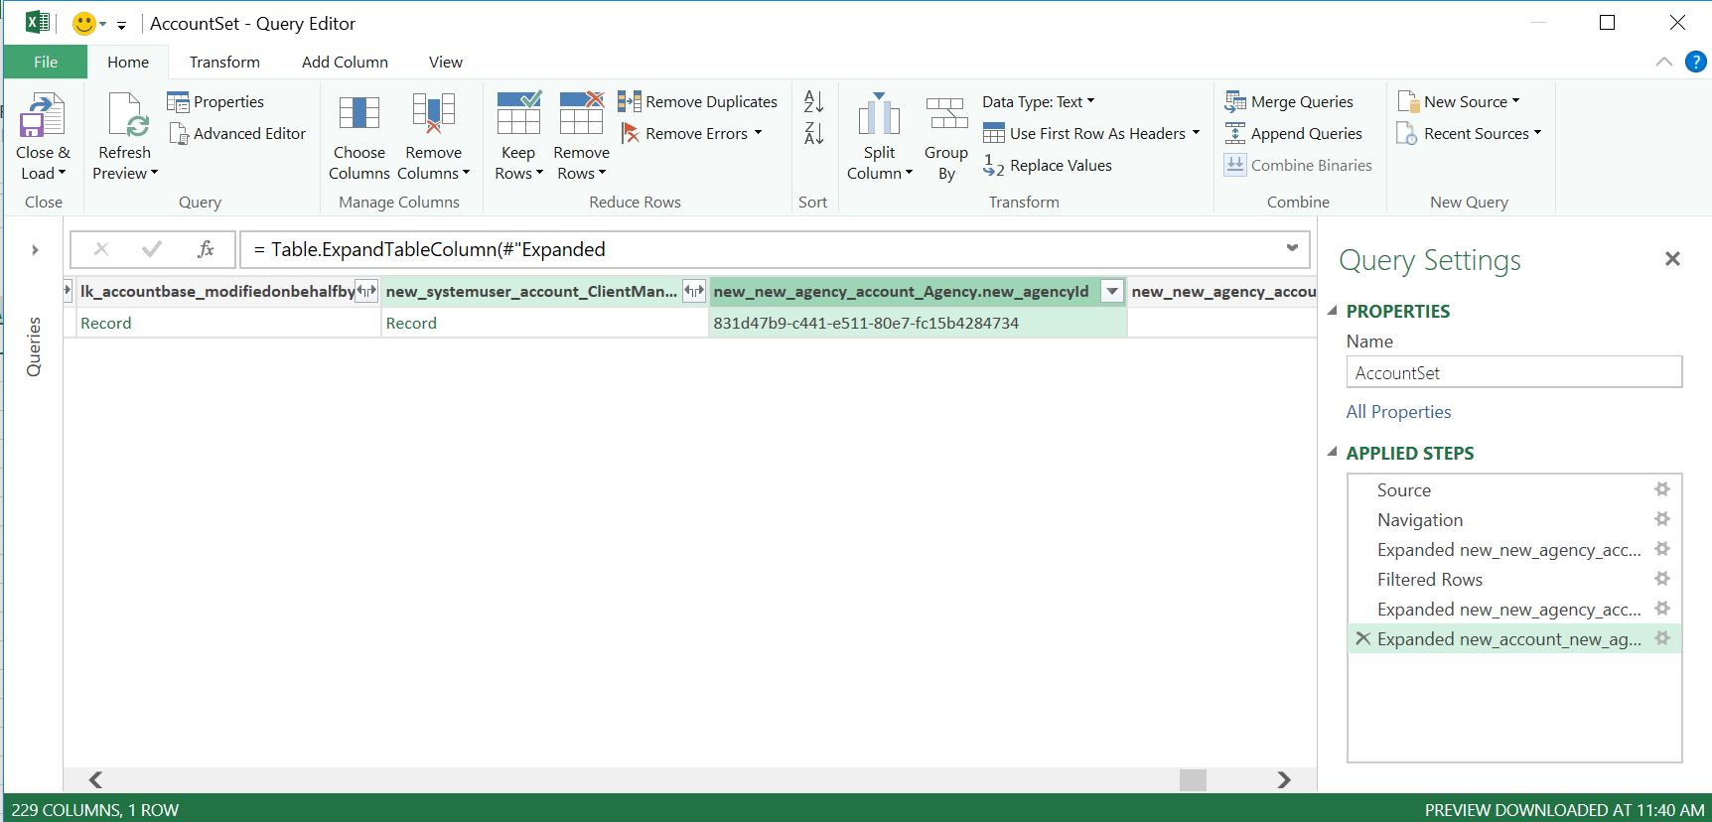Open the Close & Load dropdown arrow
1712x822 pixels.
click(x=63, y=173)
